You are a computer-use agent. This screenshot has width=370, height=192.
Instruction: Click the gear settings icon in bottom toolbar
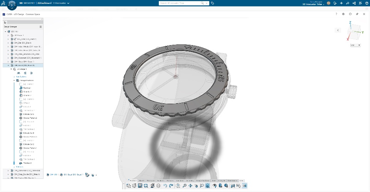158,186
